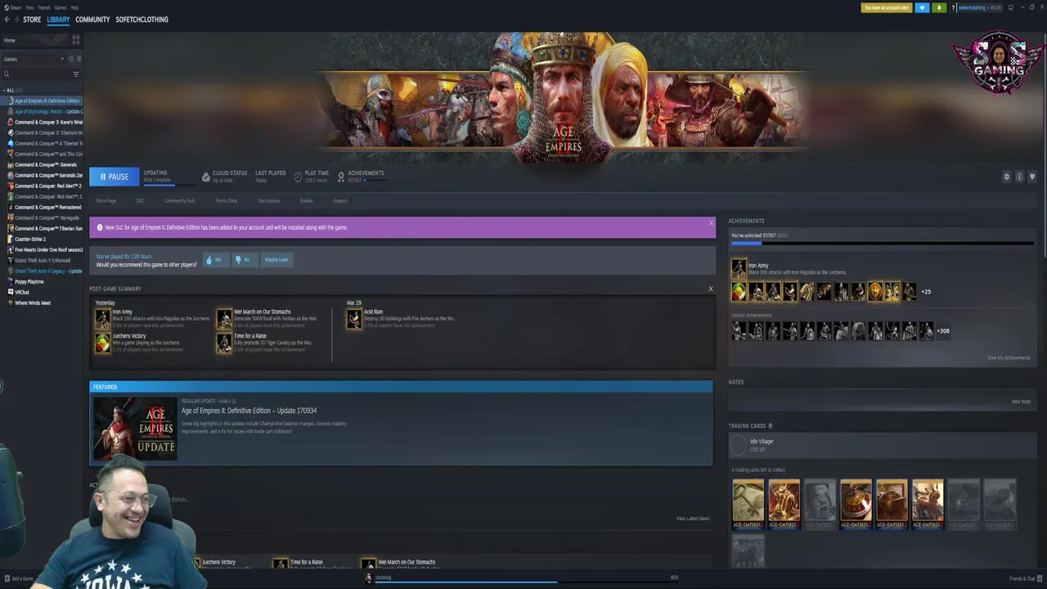Click Wei March on Our Stomachs summary icon
This screenshot has height=589, width=1047.
point(224,319)
